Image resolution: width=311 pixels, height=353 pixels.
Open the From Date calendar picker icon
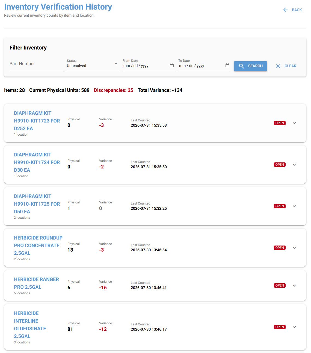tap(172, 65)
